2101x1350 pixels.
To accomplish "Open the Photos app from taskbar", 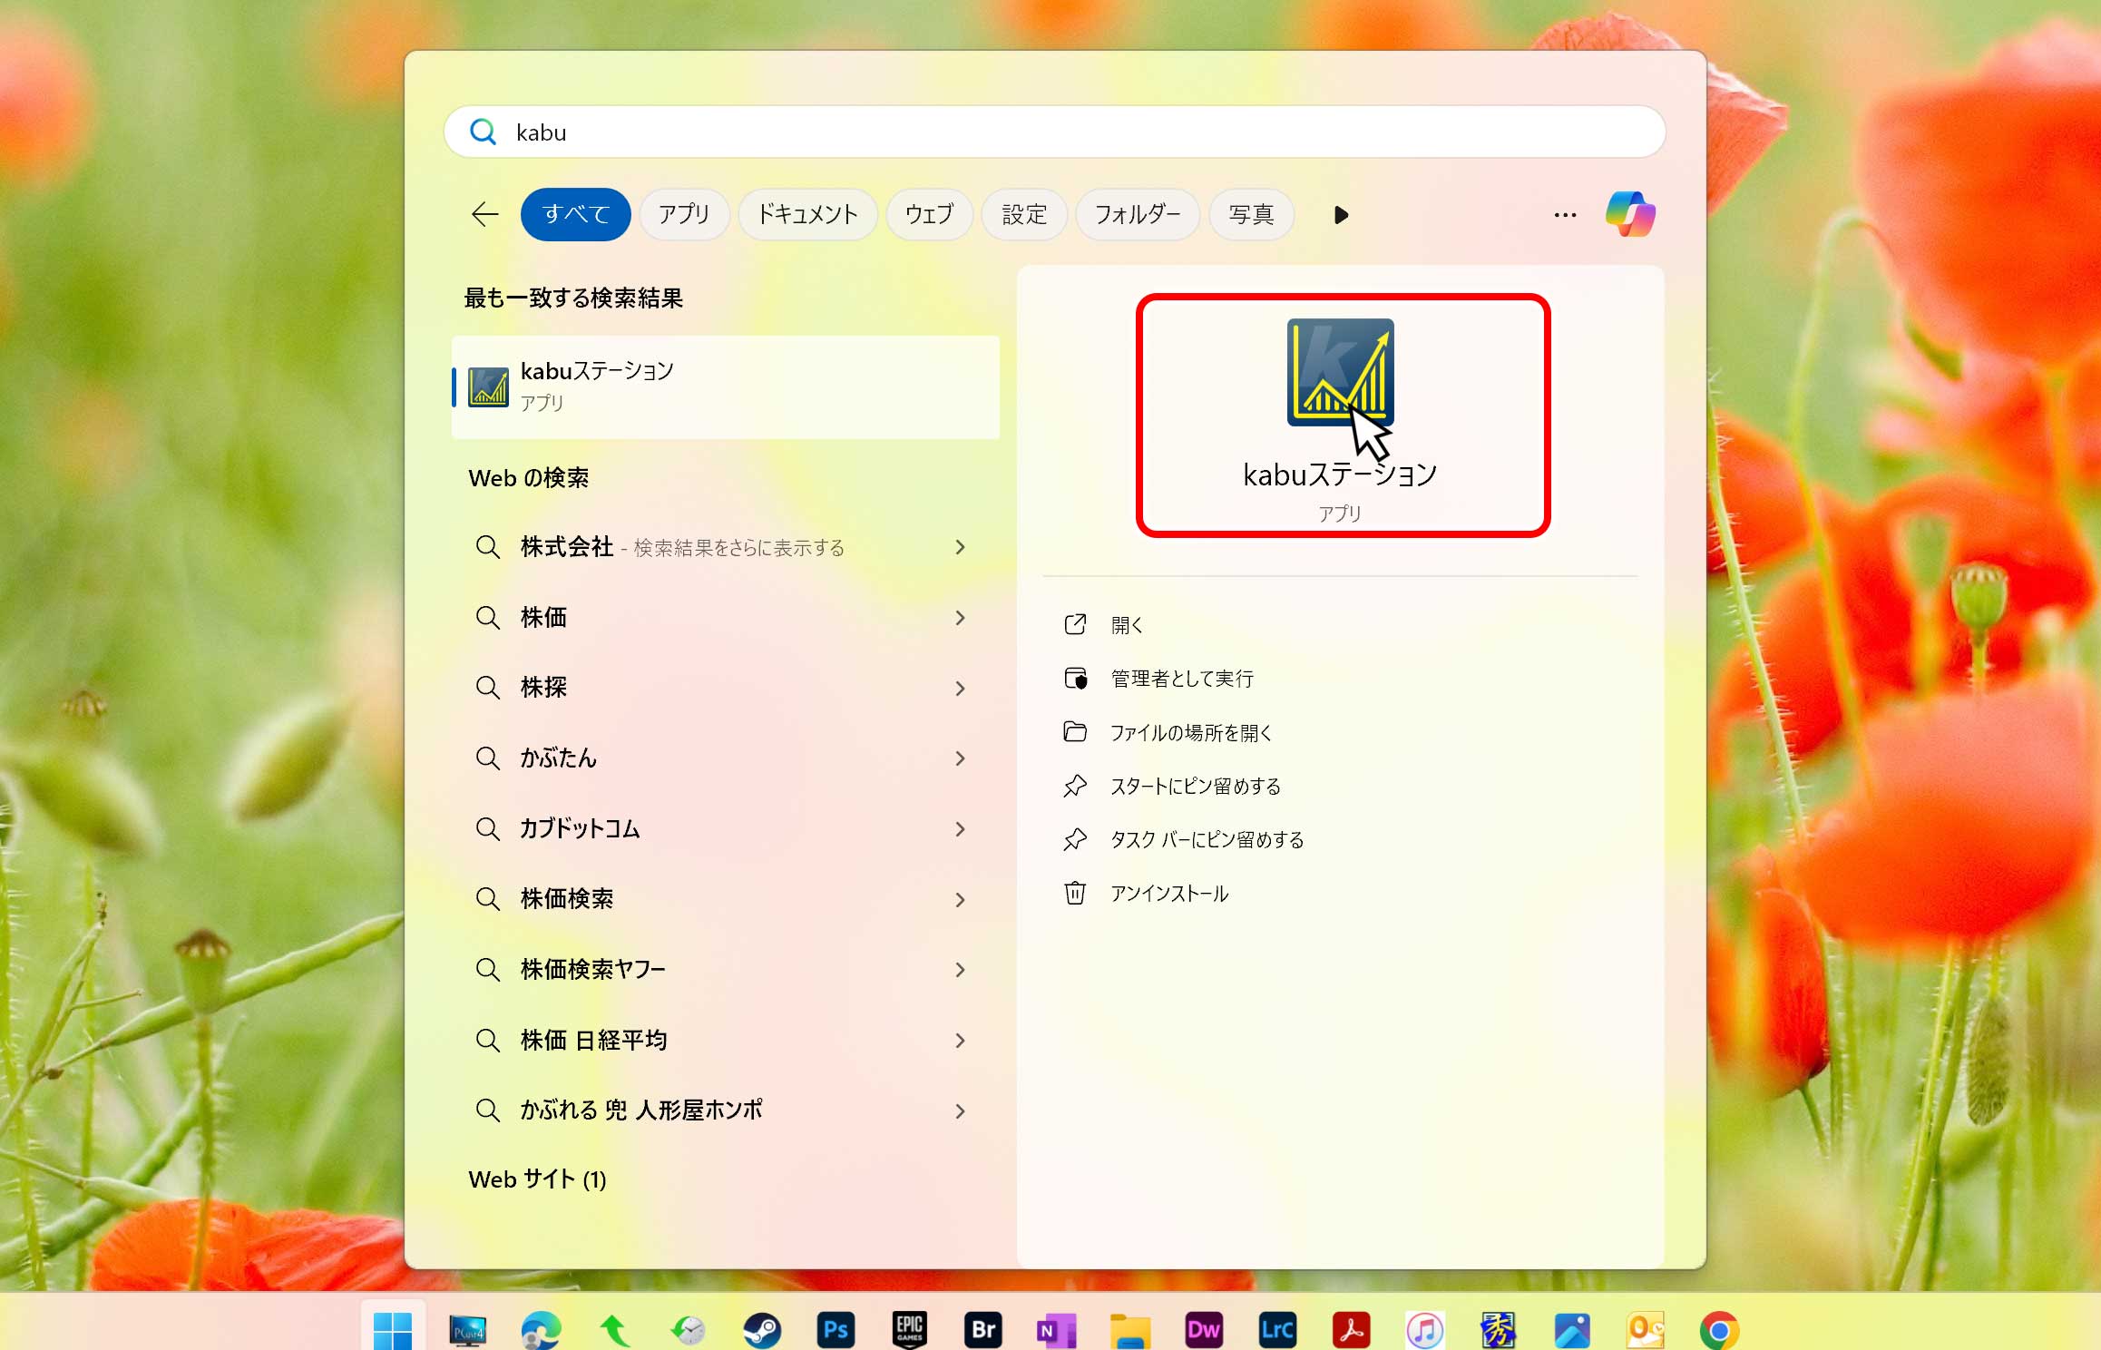I will pos(1572,1331).
